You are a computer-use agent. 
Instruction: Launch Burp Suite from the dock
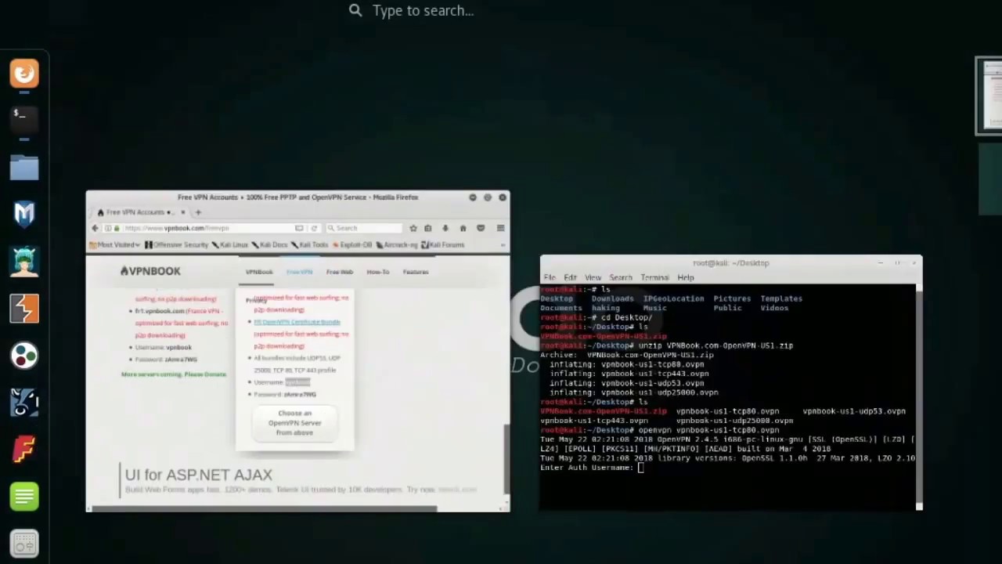pyautogui.click(x=24, y=308)
